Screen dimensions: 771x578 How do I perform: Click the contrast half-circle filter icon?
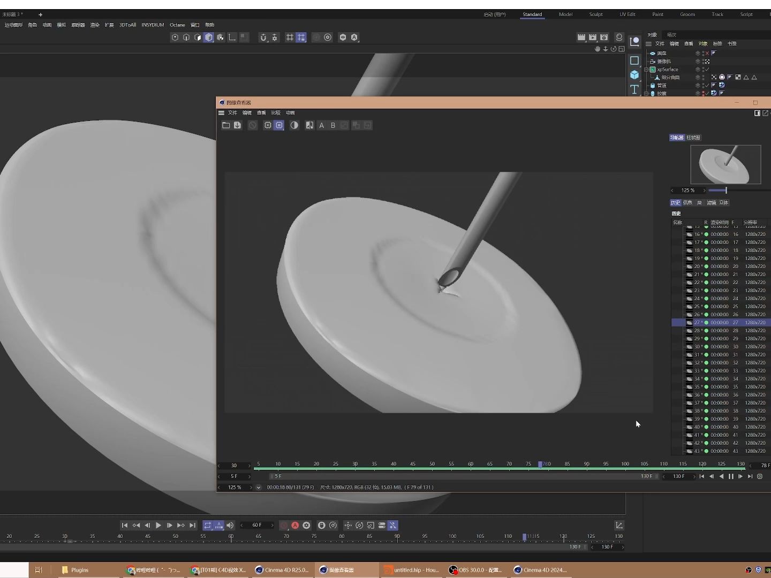(x=294, y=125)
